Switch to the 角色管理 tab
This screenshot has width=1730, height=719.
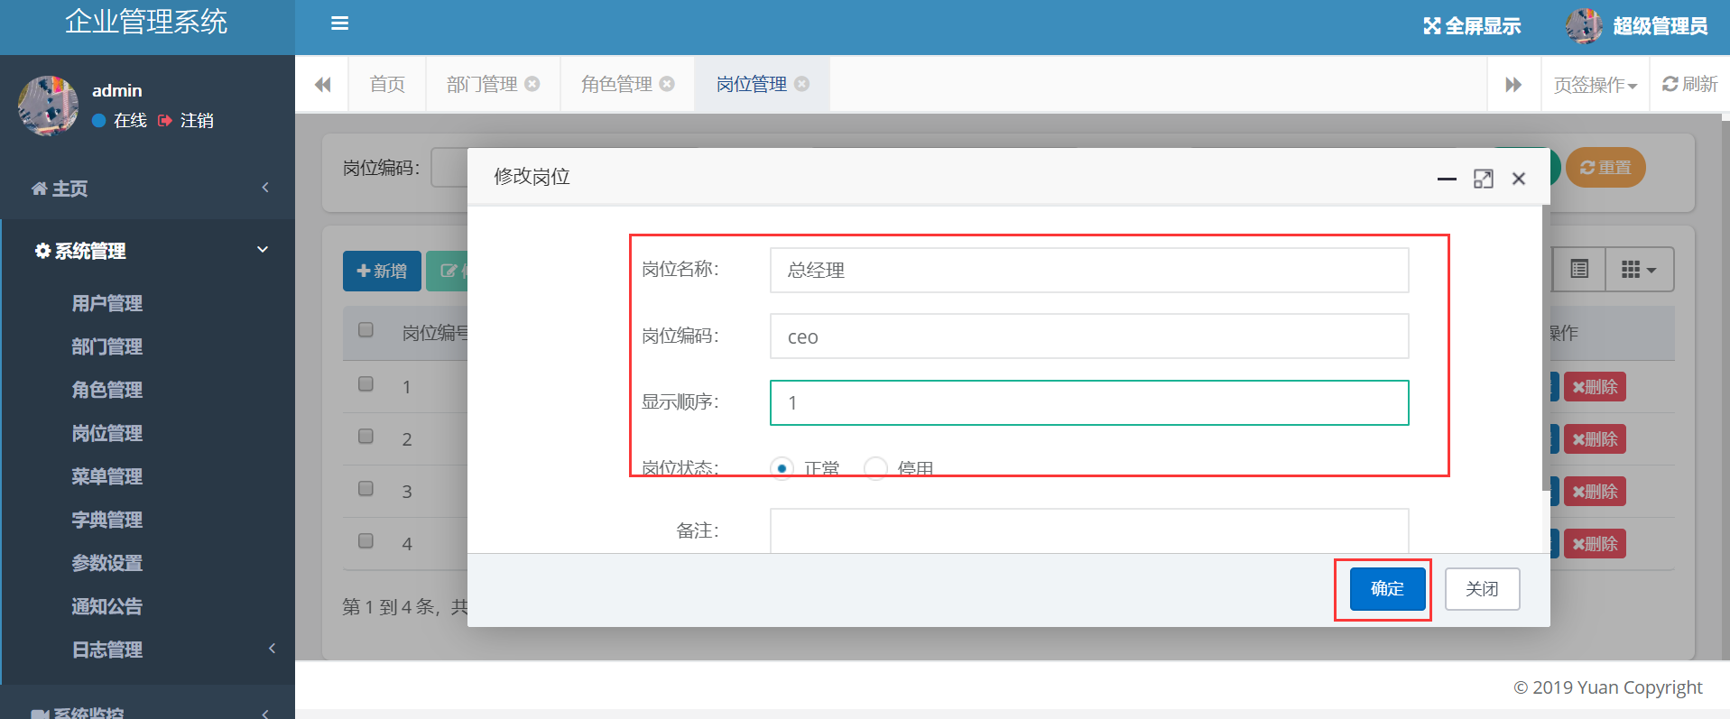click(616, 84)
